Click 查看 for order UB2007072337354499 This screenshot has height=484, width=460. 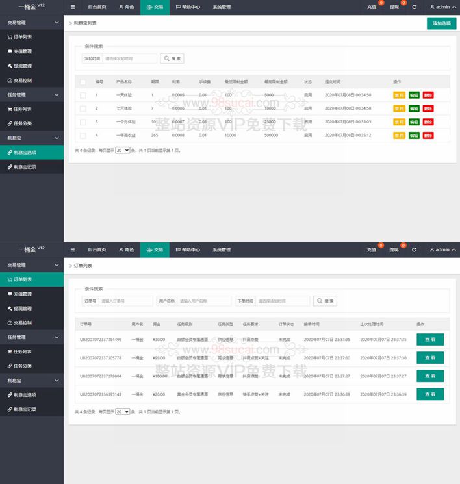(429, 339)
